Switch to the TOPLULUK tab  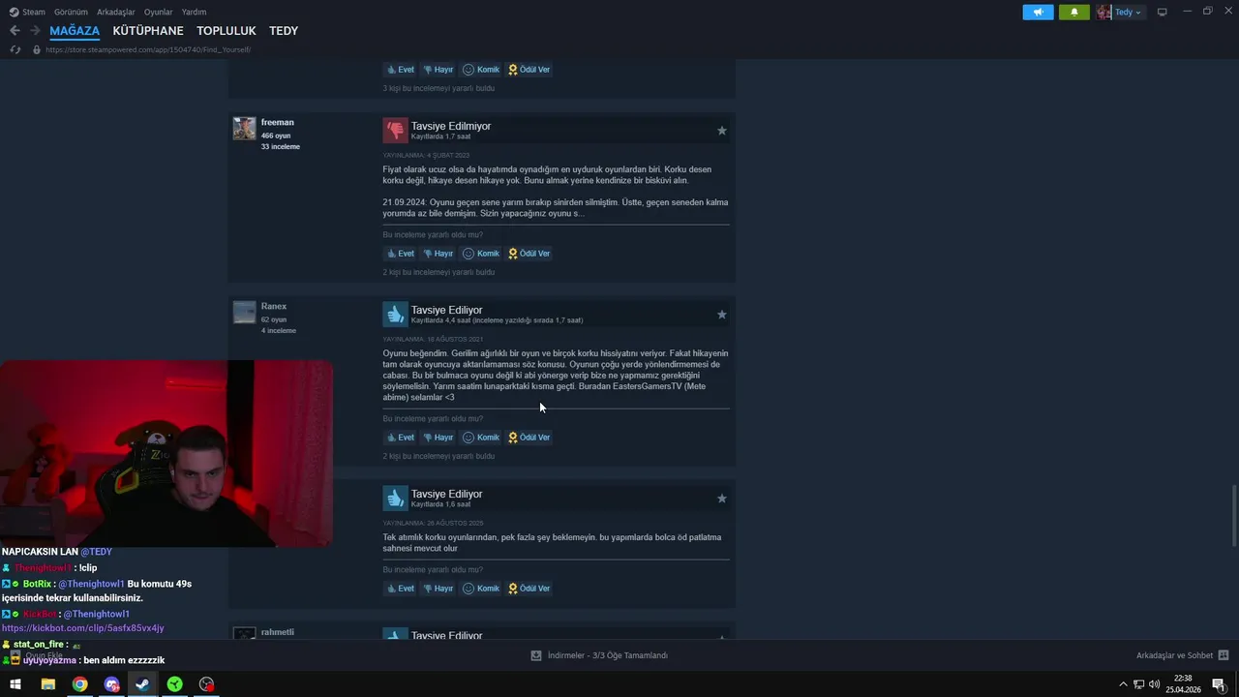pos(227,31)
